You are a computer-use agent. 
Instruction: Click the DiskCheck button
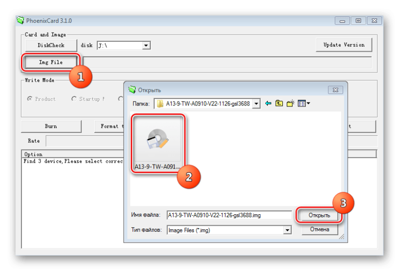point(51,45)
